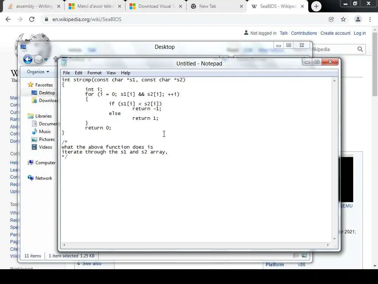Image resolution: width=378 pixels, height=284 pixels.
Task: Click Libraries folder icon
Action: [30, 116]
